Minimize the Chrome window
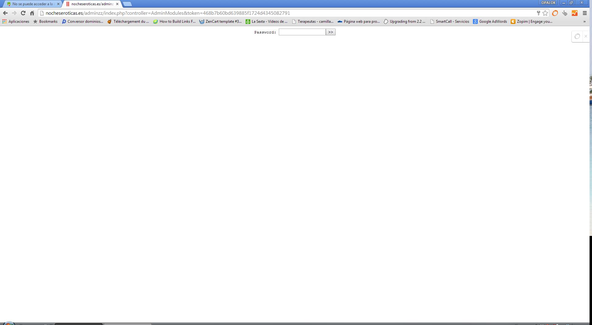Screen dimensions: 592x325 [x=564, y=3]
